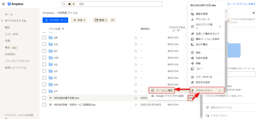Open the 整理 dropdown menu
258x119 pixels.
[101, 20]
